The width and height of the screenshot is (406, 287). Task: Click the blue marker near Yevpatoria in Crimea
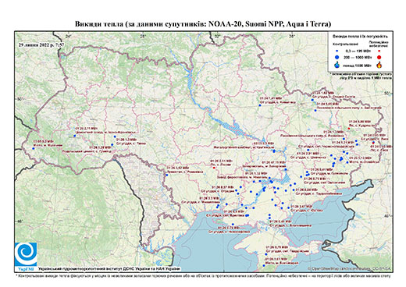point(264,265)
